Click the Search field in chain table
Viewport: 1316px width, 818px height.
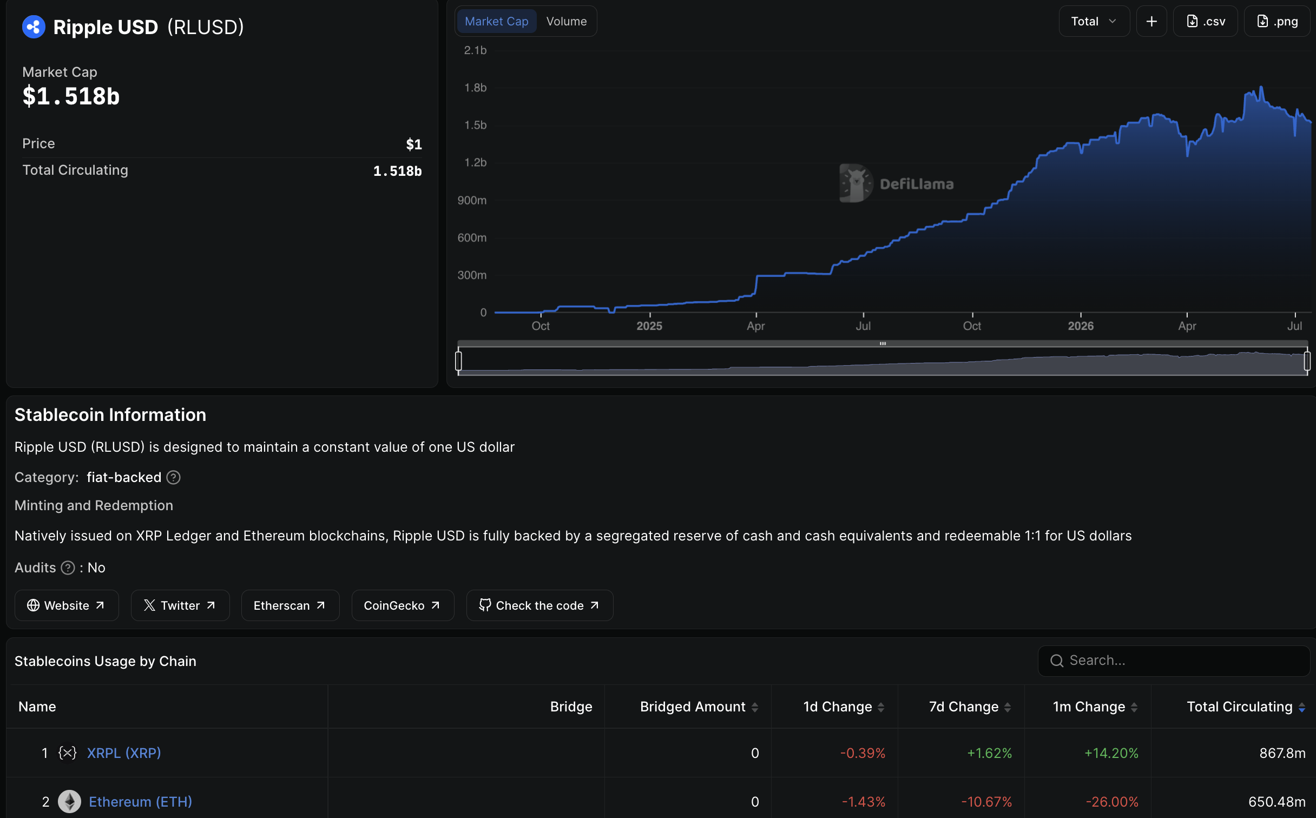pos(1173,661)
